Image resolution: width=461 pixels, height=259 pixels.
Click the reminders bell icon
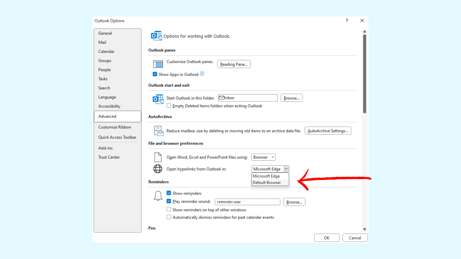[x=158, y=196]
